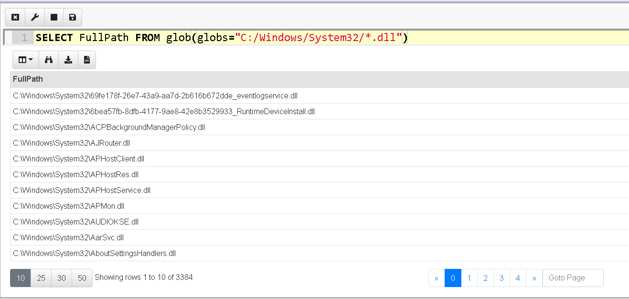Jump to the next pages with » arrow
This screenshot has height=299, width=629.
[534, 278]
